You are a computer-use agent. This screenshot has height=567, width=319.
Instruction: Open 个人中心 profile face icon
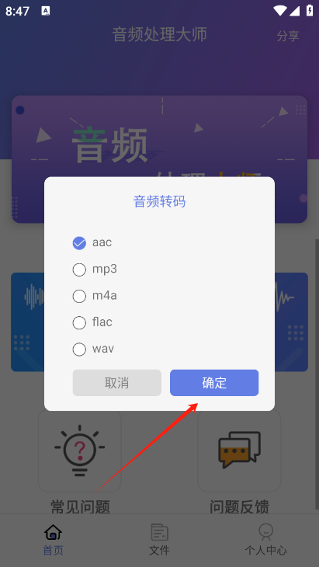pyautogui.click(x=265, y=532)
